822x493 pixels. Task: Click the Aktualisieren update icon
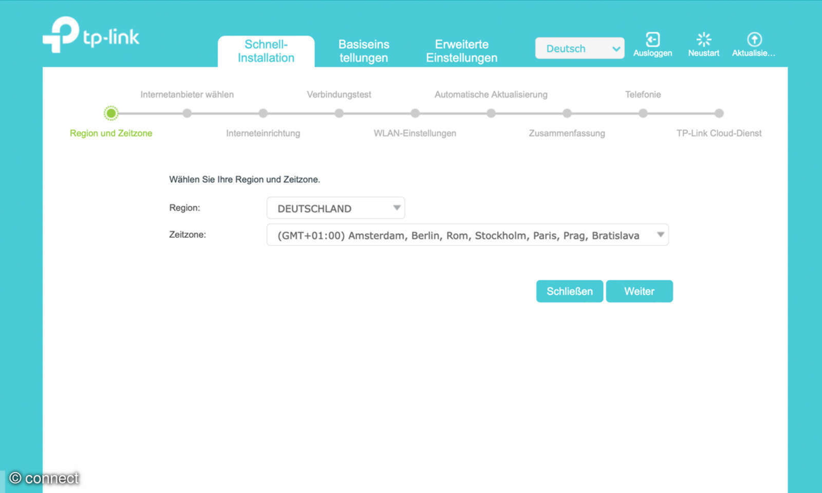click(754, 40)
